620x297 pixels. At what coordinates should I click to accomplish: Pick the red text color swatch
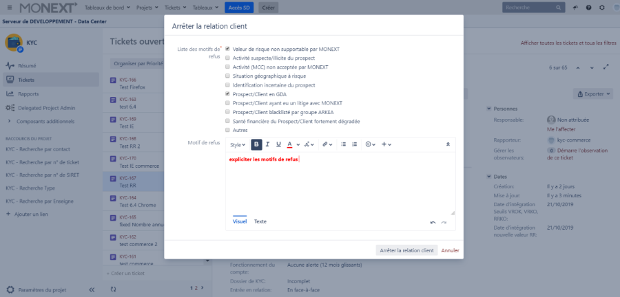pyautogui.click(x=289, y=144)
